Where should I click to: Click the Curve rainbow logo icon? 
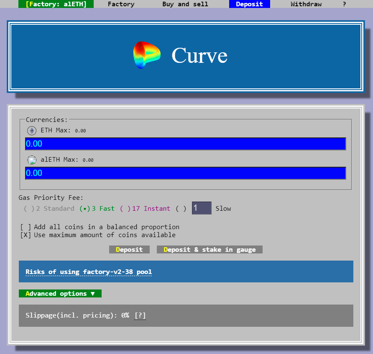pyautogui.click(x=147, y=55)
